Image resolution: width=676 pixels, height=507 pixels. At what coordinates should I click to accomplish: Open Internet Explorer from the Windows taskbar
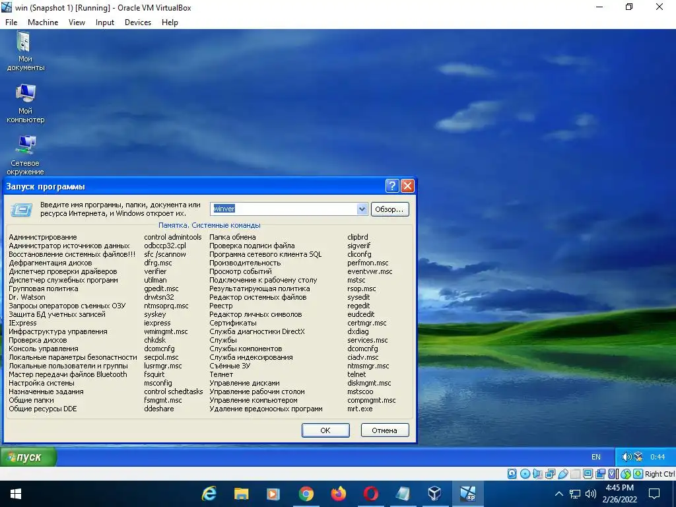pos(209,494)
